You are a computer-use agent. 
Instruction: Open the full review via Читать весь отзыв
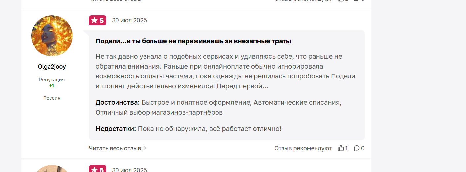click(x=115, y=148)
